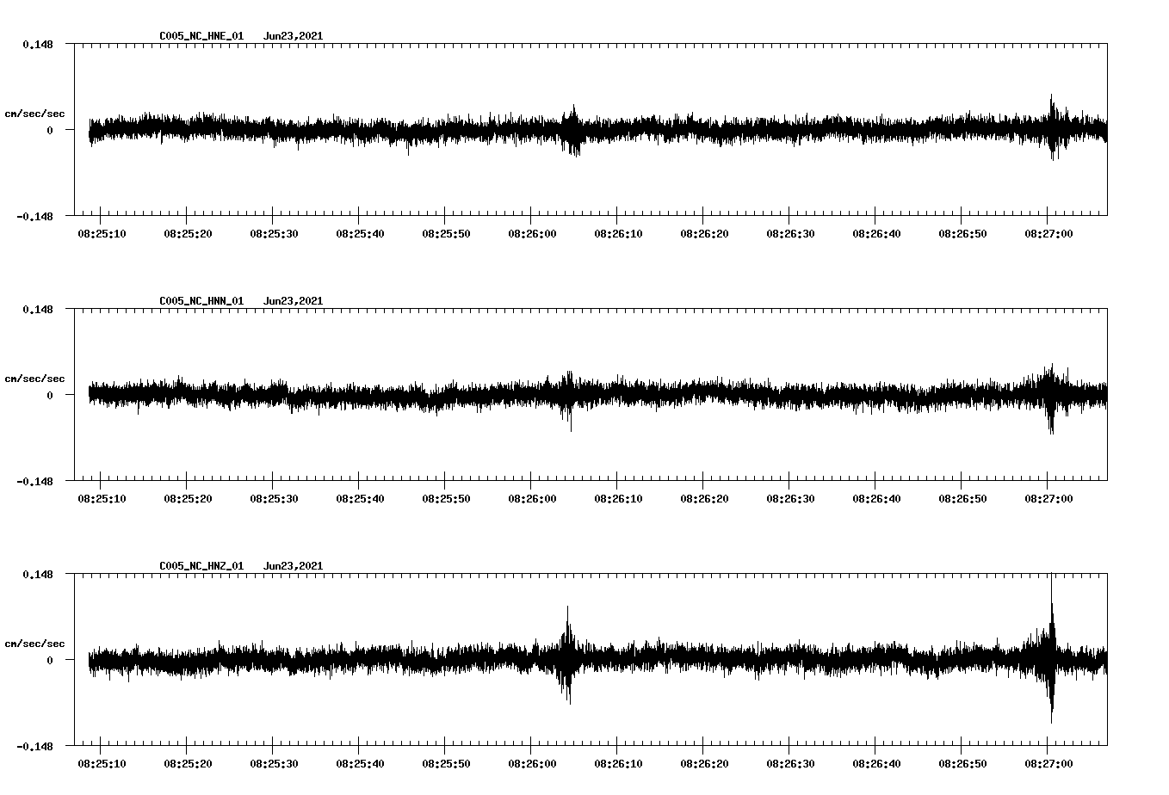
Task: Select 08:27:00 time label under HNE plot
Action: (x=1048, y=233)
